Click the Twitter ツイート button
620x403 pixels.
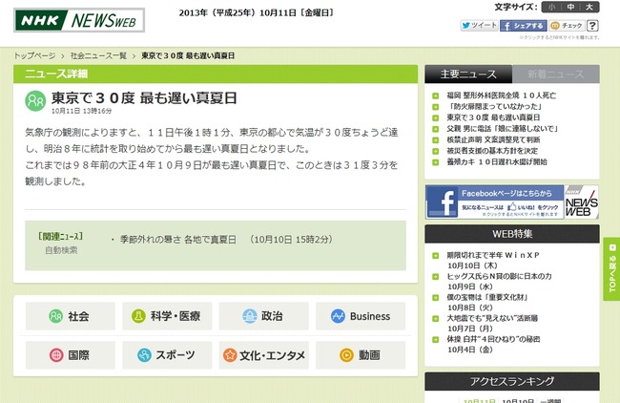pyautogui.click(x=479, y=26)
